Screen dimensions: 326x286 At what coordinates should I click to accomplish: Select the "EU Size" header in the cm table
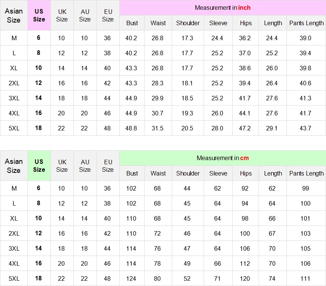tap(108, 166)
